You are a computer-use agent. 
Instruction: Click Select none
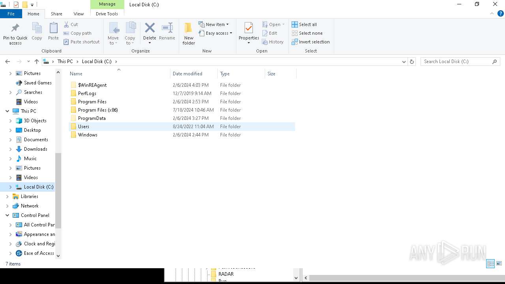[x=307, y=33]
